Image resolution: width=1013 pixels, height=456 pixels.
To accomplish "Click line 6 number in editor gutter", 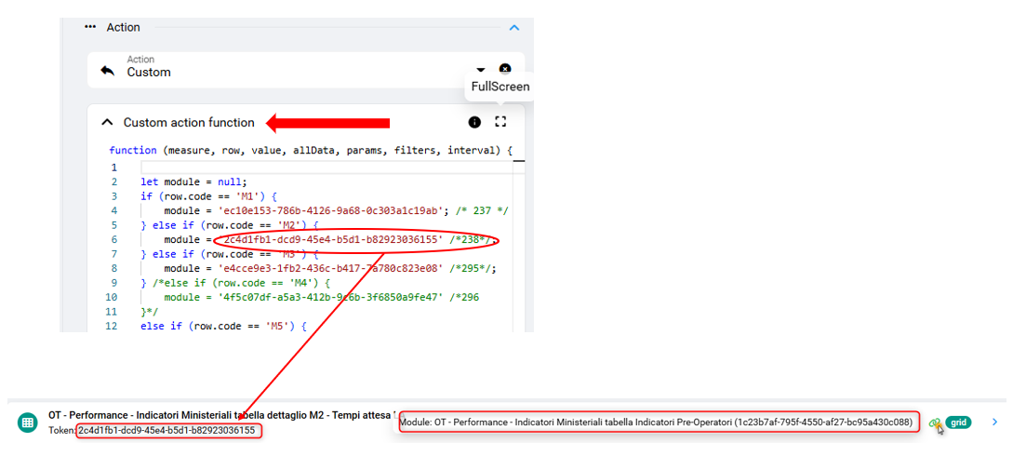I will [113, 240].
